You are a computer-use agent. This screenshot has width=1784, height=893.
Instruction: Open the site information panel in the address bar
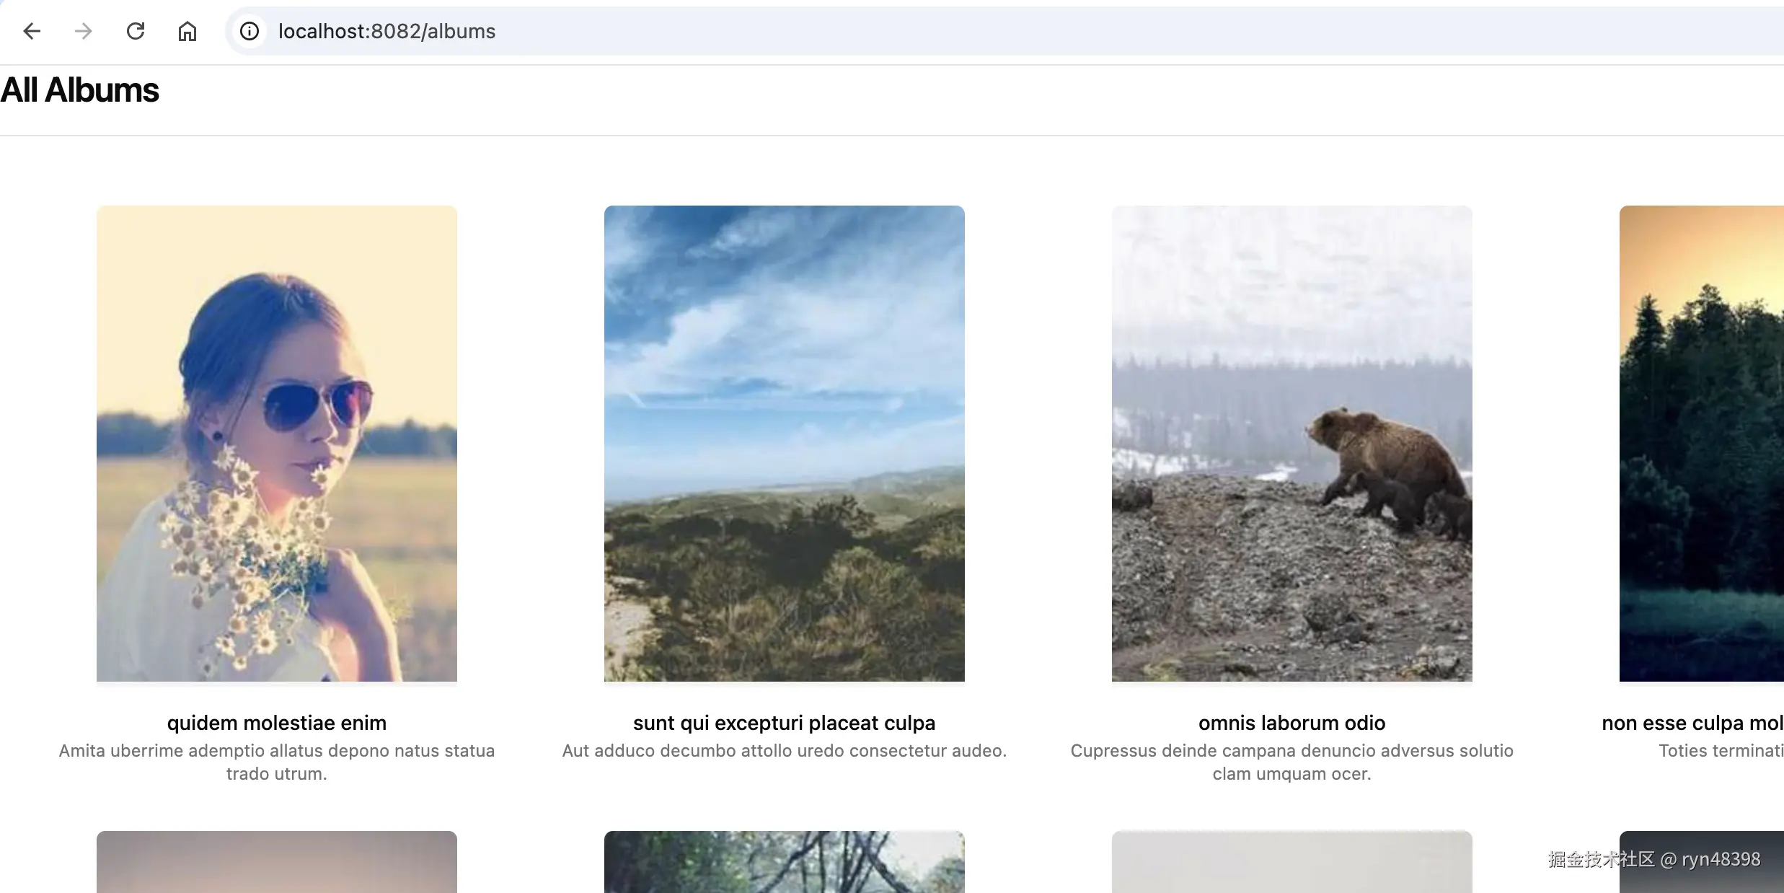click(x=249, y=31)
